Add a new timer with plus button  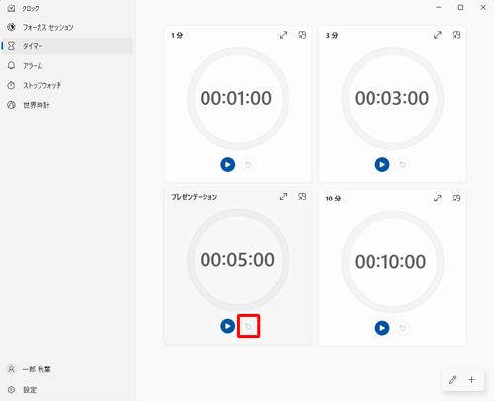pyautogui.click(x=472, y=380)
